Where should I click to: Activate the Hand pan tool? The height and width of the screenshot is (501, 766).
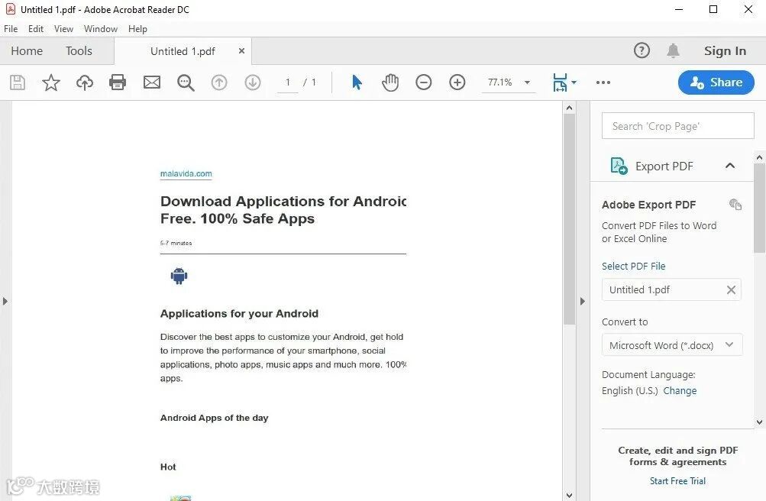(389, 82)
